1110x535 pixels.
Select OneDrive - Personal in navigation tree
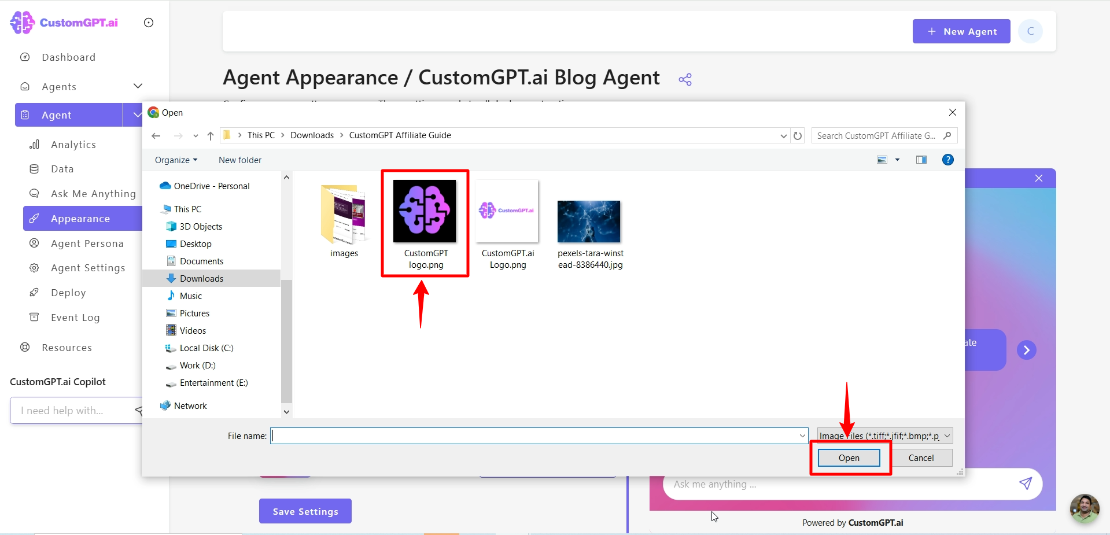212,186
